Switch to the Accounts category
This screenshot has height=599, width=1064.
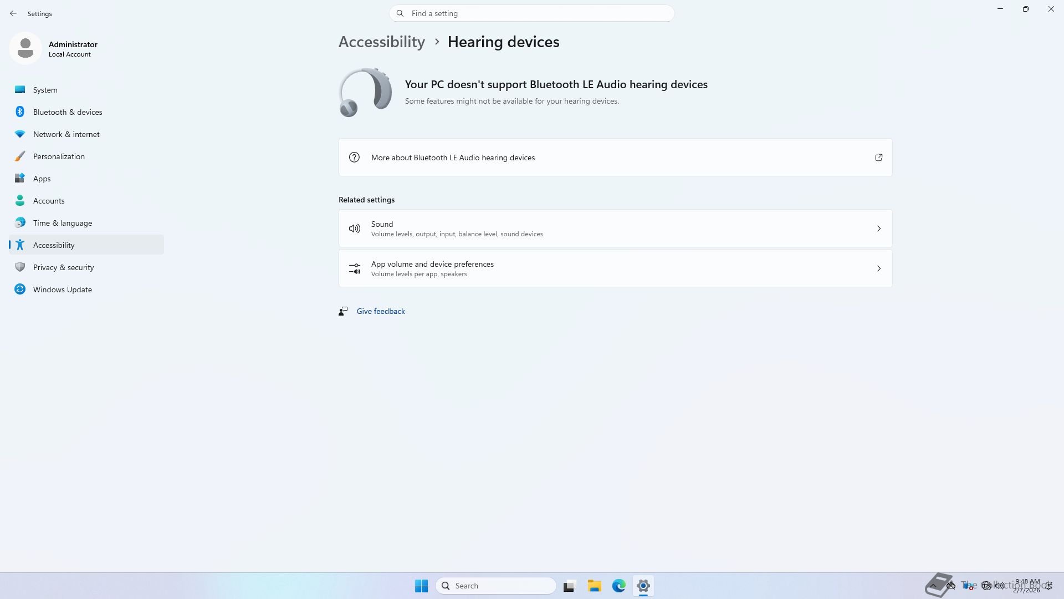click(49, 201)
